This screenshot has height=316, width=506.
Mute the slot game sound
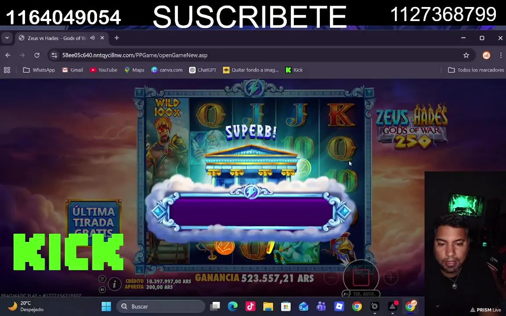[x=102, y=290]
